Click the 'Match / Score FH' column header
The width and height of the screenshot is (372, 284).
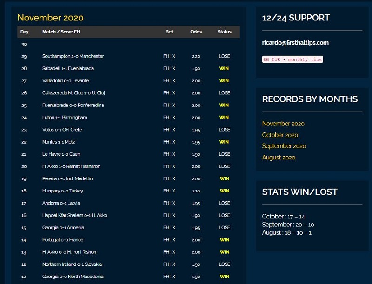pyautogui.click(x=61, y=32)
